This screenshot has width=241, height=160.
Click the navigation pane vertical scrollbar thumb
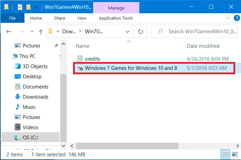pos(63,108)
